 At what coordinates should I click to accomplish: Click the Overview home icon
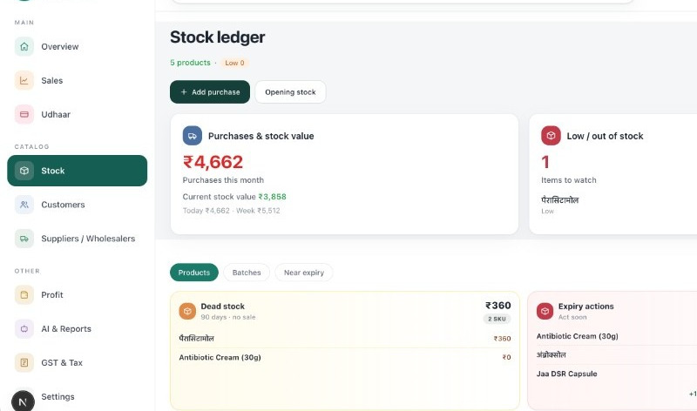tap(24, 47)
